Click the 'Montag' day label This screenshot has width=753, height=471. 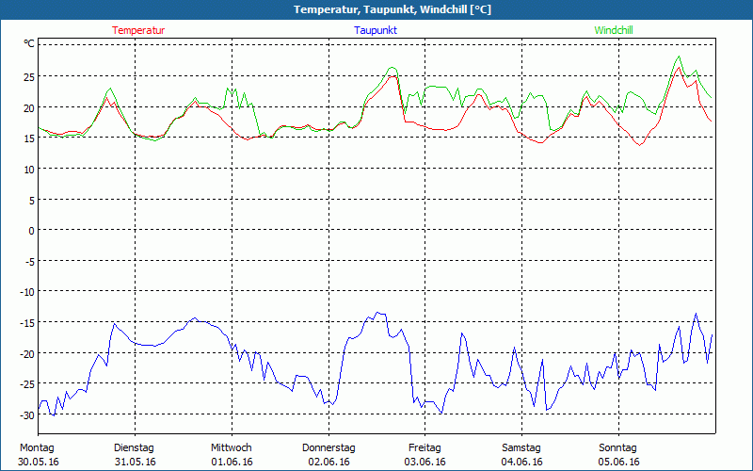point(37,448)
